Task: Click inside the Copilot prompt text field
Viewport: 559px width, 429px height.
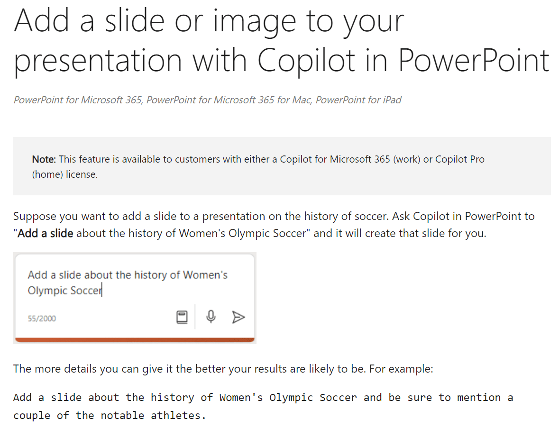Action: pos(134,283)
